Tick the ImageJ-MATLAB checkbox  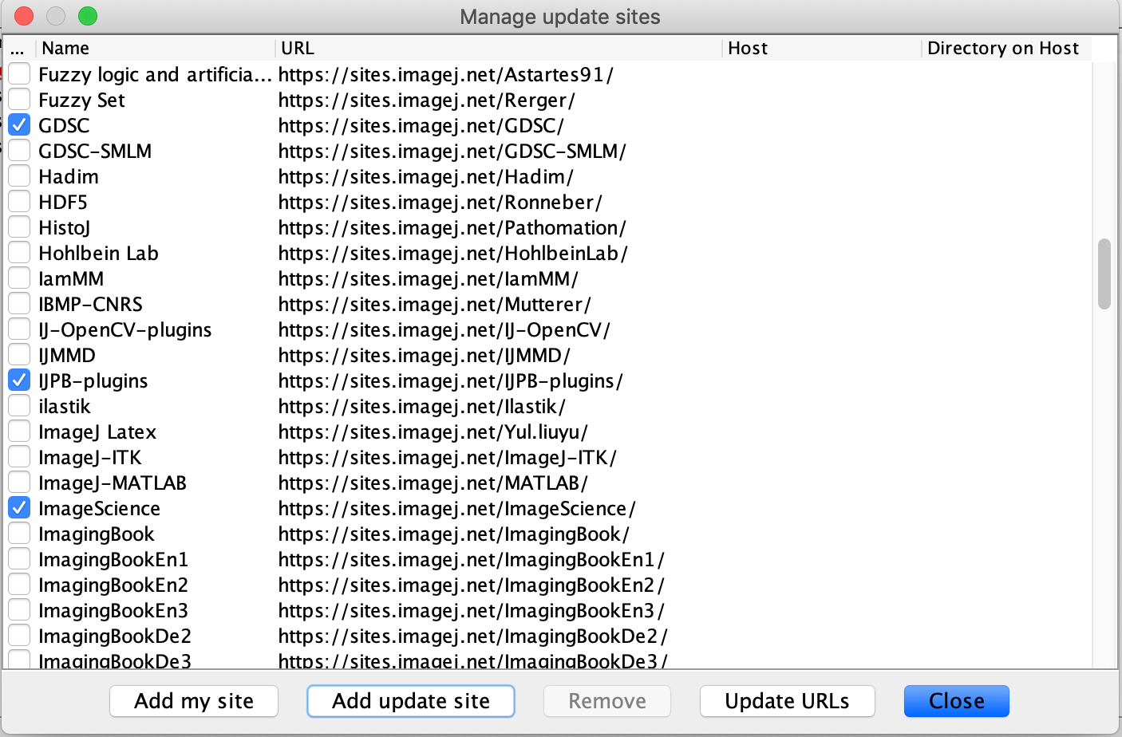(x=19, y=483)
